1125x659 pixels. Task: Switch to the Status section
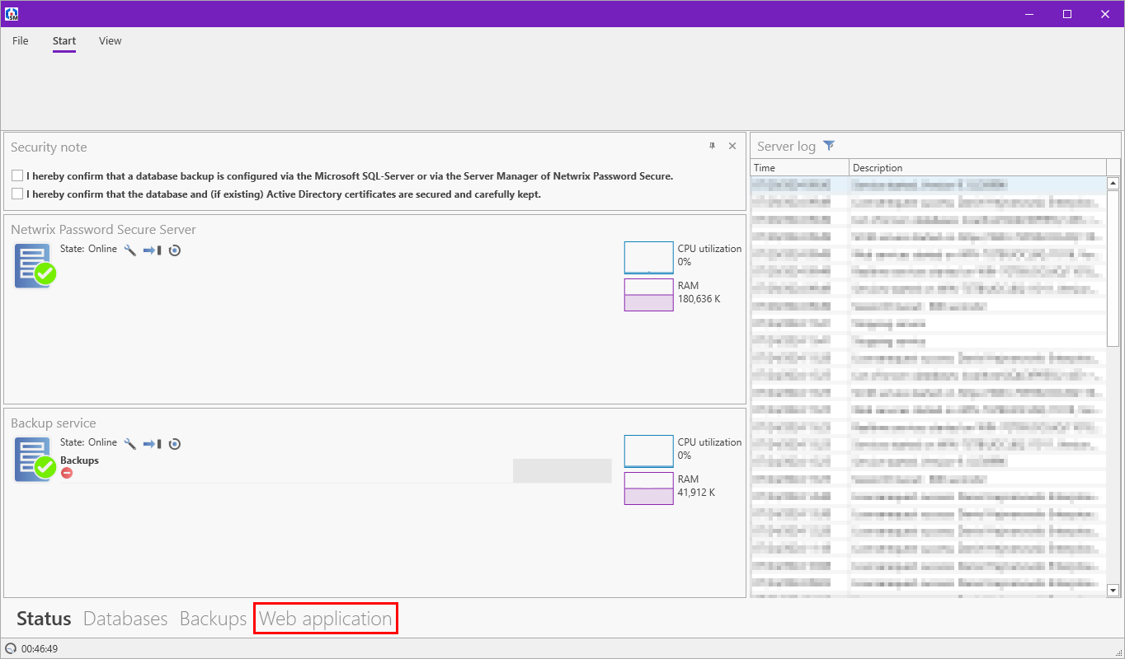[44, 619]
